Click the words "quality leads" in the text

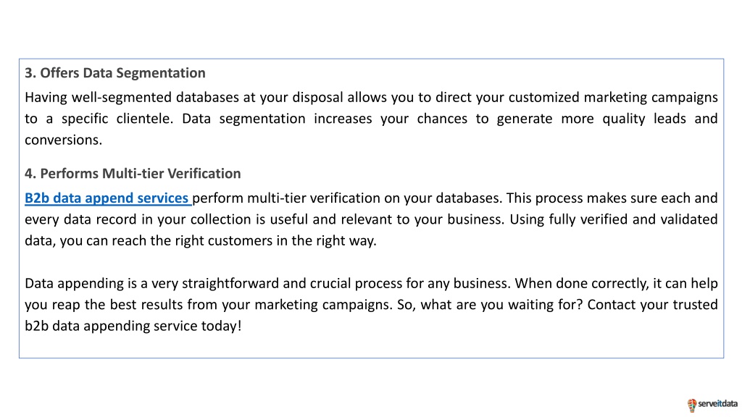point(644,119)
